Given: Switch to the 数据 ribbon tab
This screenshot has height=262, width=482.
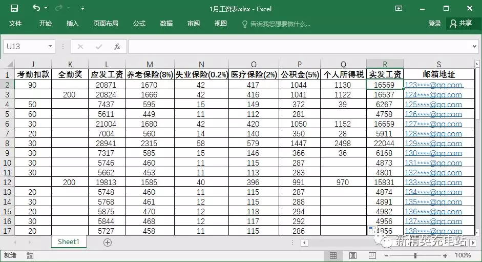Looking at the screenshot, I should pyautogui.click(x=166, y=24).
